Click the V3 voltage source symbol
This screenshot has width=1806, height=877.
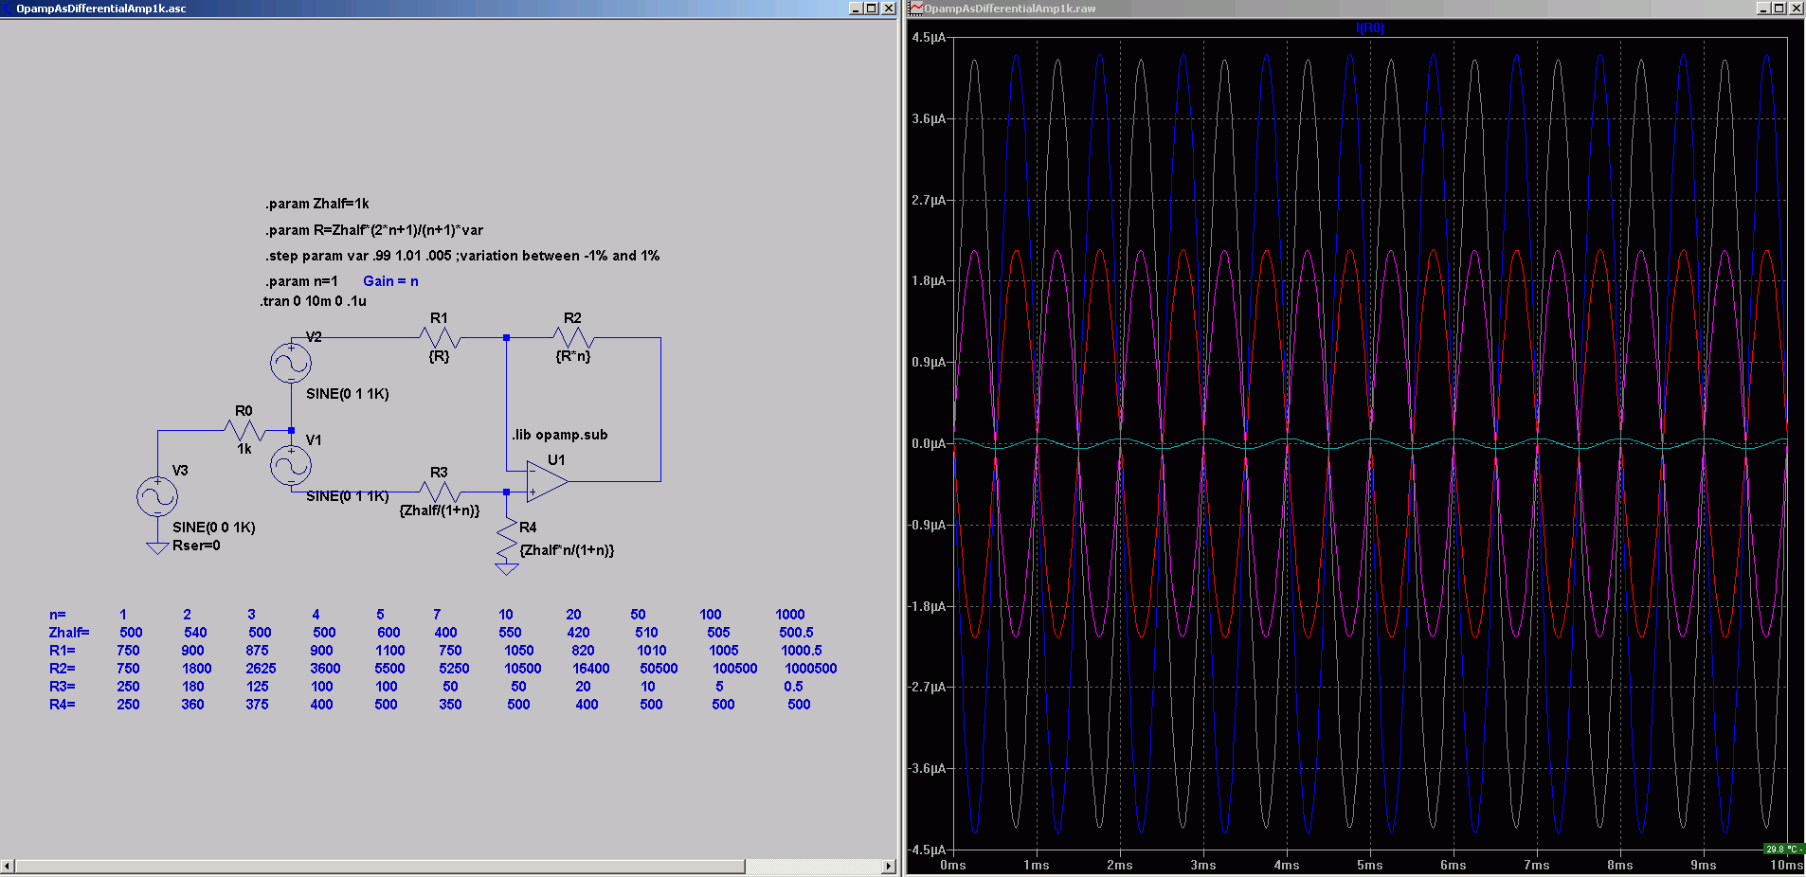point(157,497)
